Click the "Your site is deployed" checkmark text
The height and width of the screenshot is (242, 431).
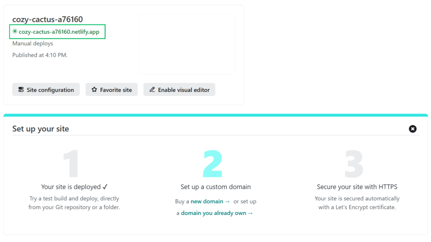point(74,187)
